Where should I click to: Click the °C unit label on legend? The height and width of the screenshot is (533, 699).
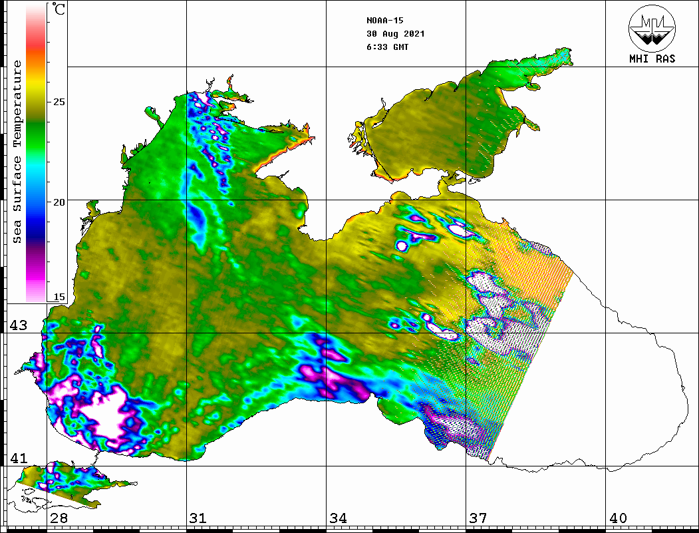[x=59, y=9]
